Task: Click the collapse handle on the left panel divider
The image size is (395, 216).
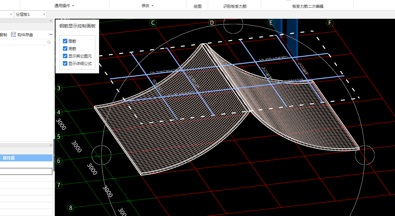Action: click(54, 155)
